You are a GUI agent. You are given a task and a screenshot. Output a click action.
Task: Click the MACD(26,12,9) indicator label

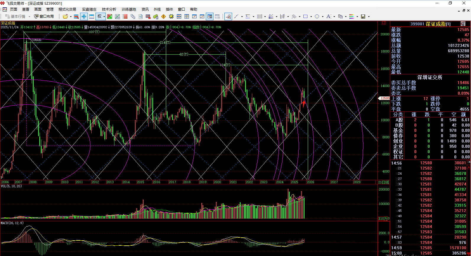[x=12, y=223]
